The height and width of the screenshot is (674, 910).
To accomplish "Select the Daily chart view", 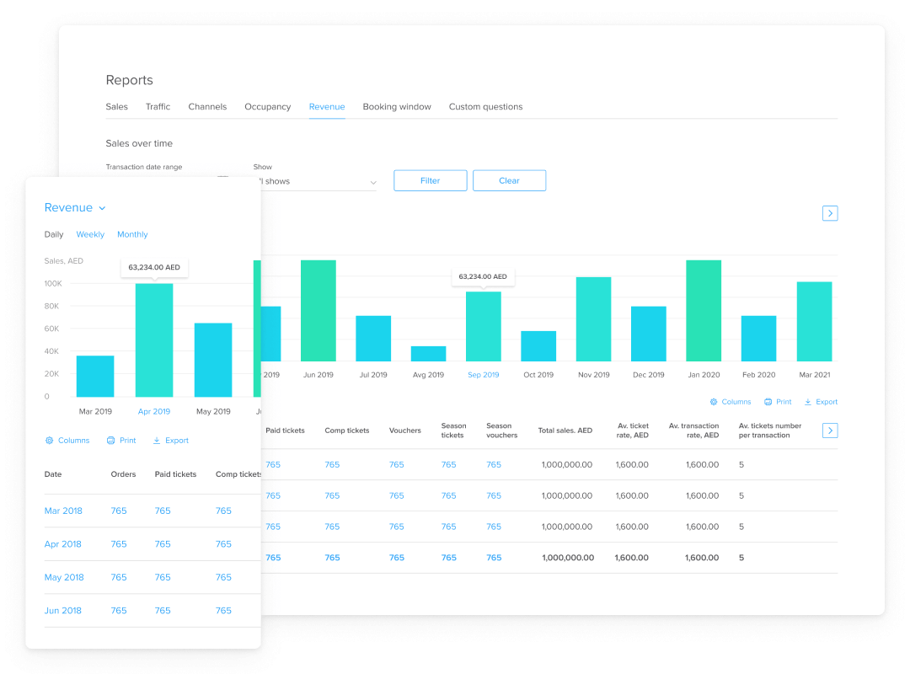I will click(54, 235).
